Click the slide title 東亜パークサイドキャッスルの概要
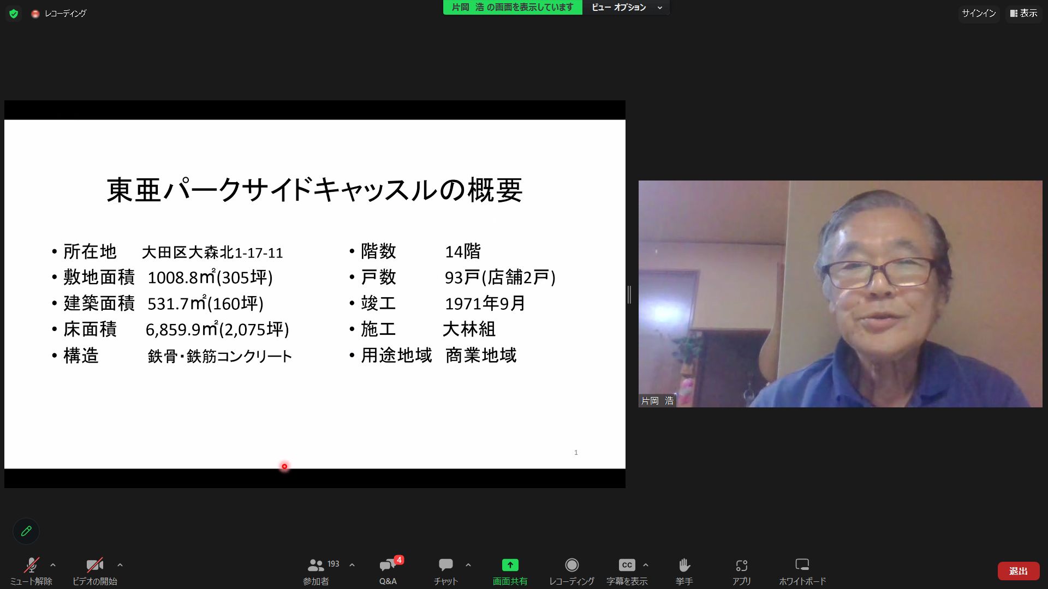The height and width of the screenshot is (589, 1048). point(314,190)
